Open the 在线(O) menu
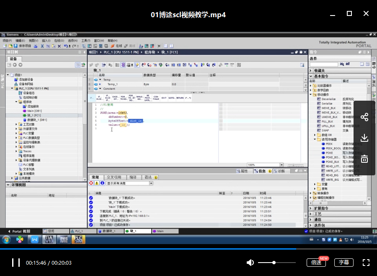This screenshot has height=276, width=377. click(x=59, y=40)
